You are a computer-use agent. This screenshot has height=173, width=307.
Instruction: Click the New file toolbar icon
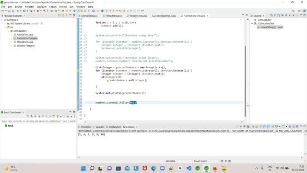pyautogui.click(x=3, y=11)
